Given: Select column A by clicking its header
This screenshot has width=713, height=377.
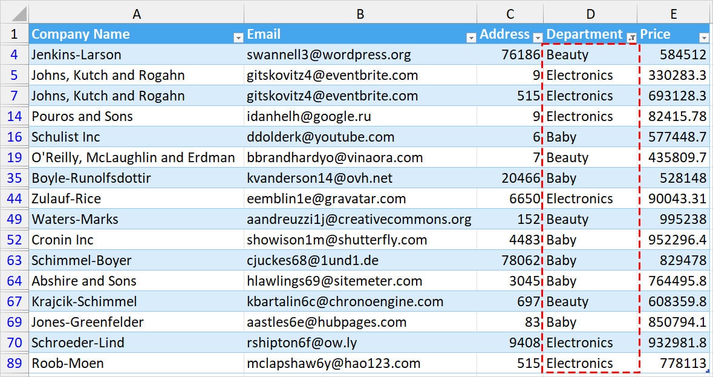Looking at the screenshot, I should 137,13.
